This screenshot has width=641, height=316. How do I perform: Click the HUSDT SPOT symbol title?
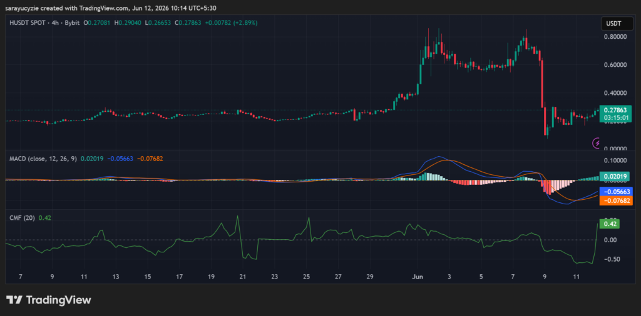coord(28,23)
